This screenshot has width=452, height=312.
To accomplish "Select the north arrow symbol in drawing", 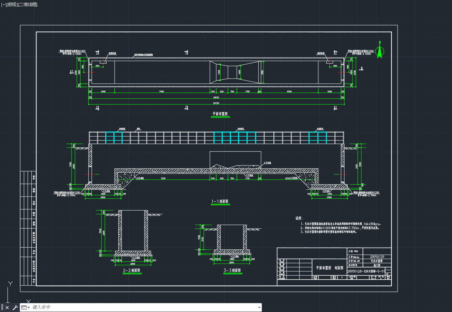I will coord(379,50).
